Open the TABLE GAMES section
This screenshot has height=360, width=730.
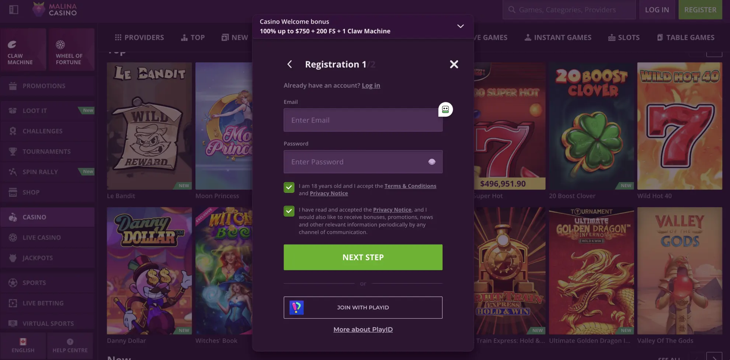coord(685,37)
